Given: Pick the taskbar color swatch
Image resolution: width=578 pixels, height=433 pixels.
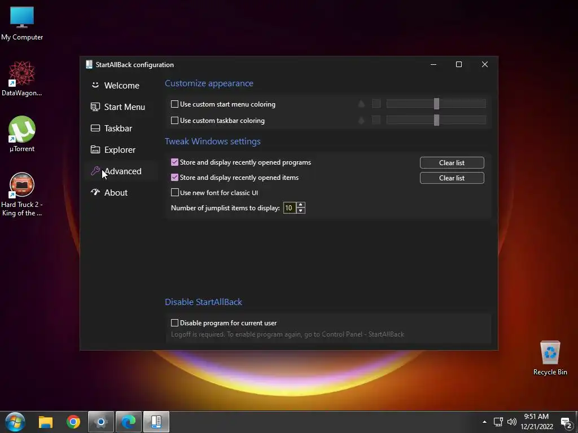Looking at the screenshot, I should [x=376, y=120].
